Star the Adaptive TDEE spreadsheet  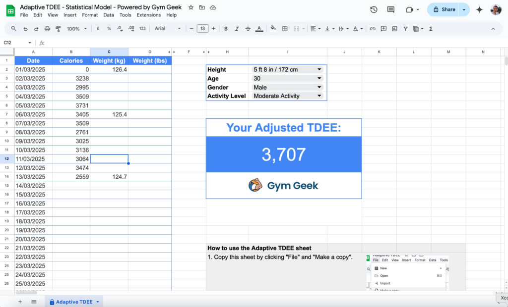[190, 7]
